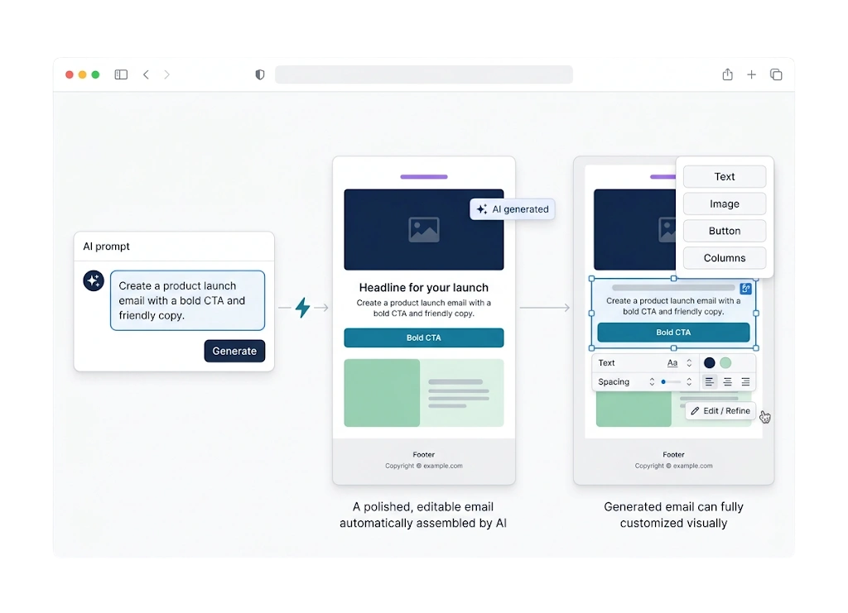Viewport: 848px width, 613px height.
Task: Click the top-center resize handle of the selected block
Action: click(x=673, y=279)
